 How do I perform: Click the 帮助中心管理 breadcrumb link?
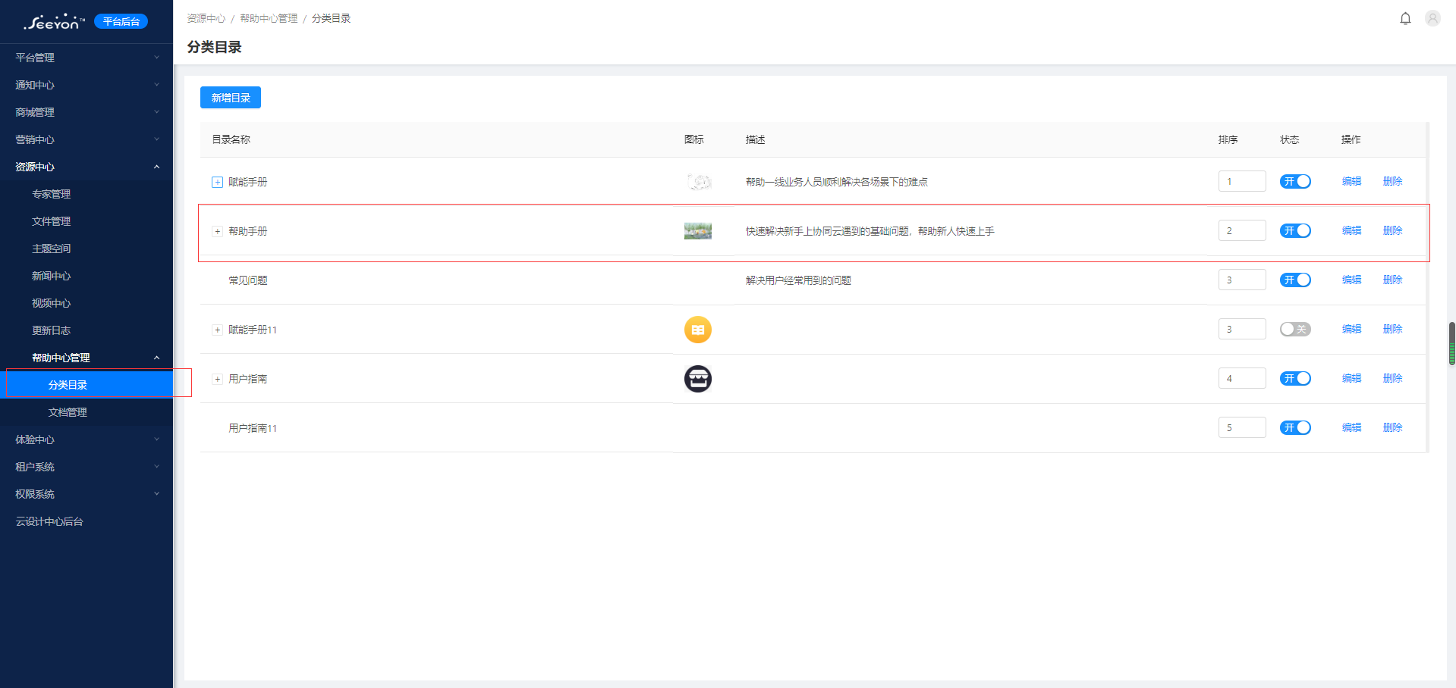pyautogui.click(x=269, y=18)
